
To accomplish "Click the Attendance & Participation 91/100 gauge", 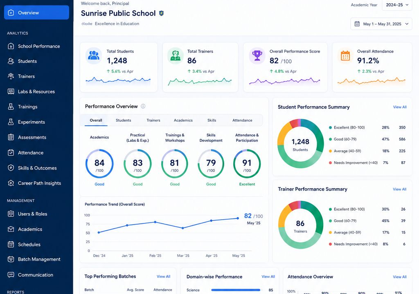I will (247, 164).
